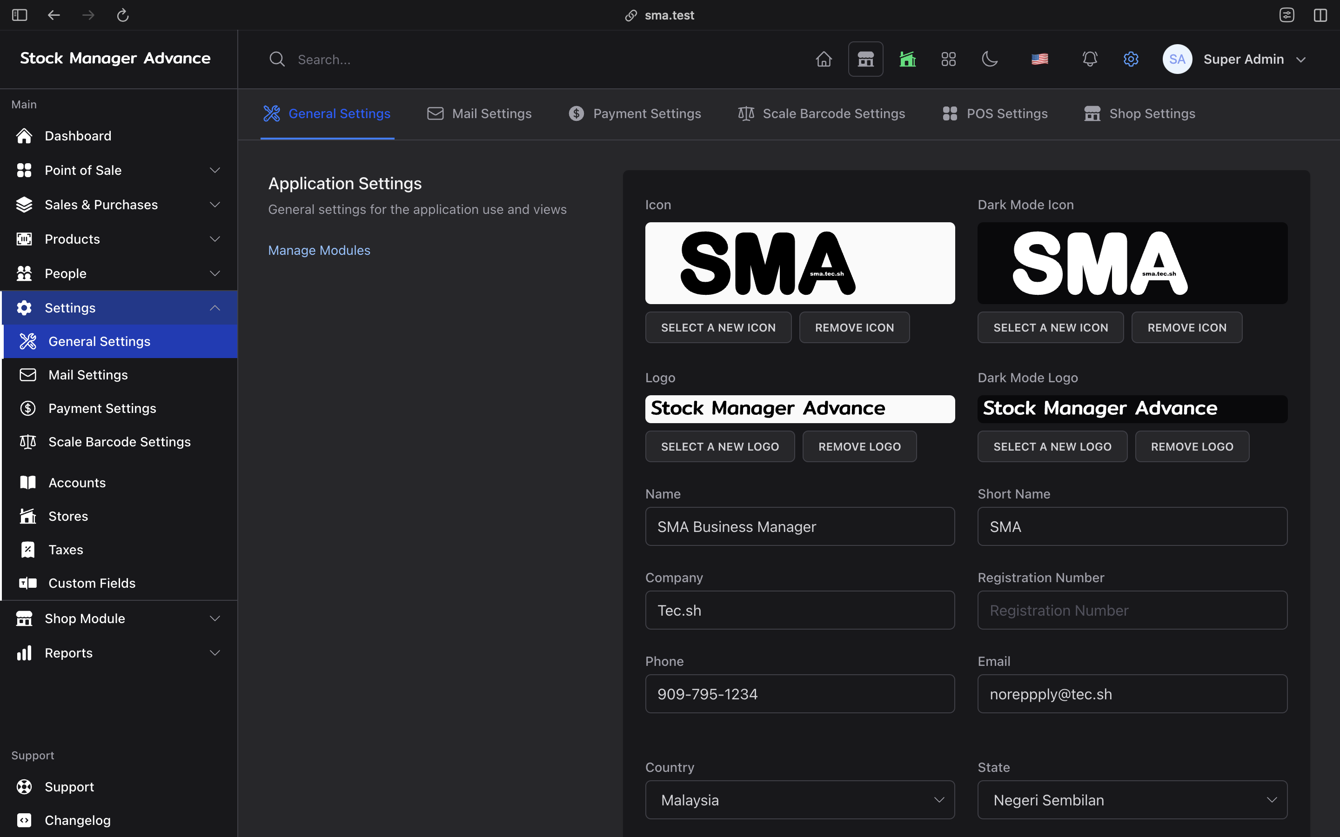Switch to Scale Barcode Settings tab
This screenshot has height=837, width=1340.
[821, 113]
